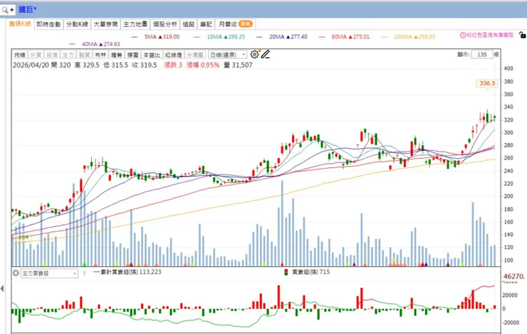Click 20MA legend value 277.40
This screenshot has width=527, height=334.
click(299, 36)
